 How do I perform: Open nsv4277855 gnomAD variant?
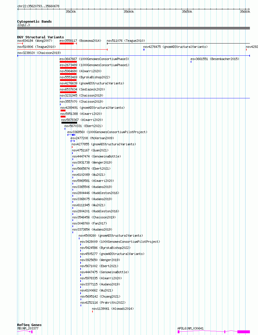point(104,144)
